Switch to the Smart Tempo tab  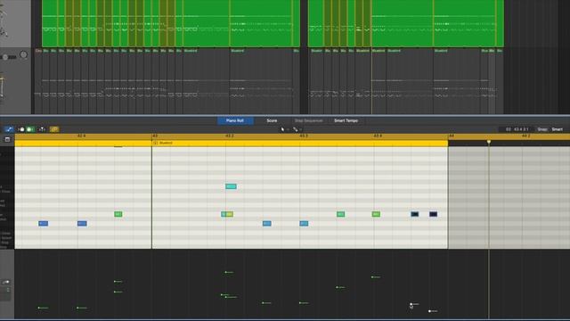346,120
